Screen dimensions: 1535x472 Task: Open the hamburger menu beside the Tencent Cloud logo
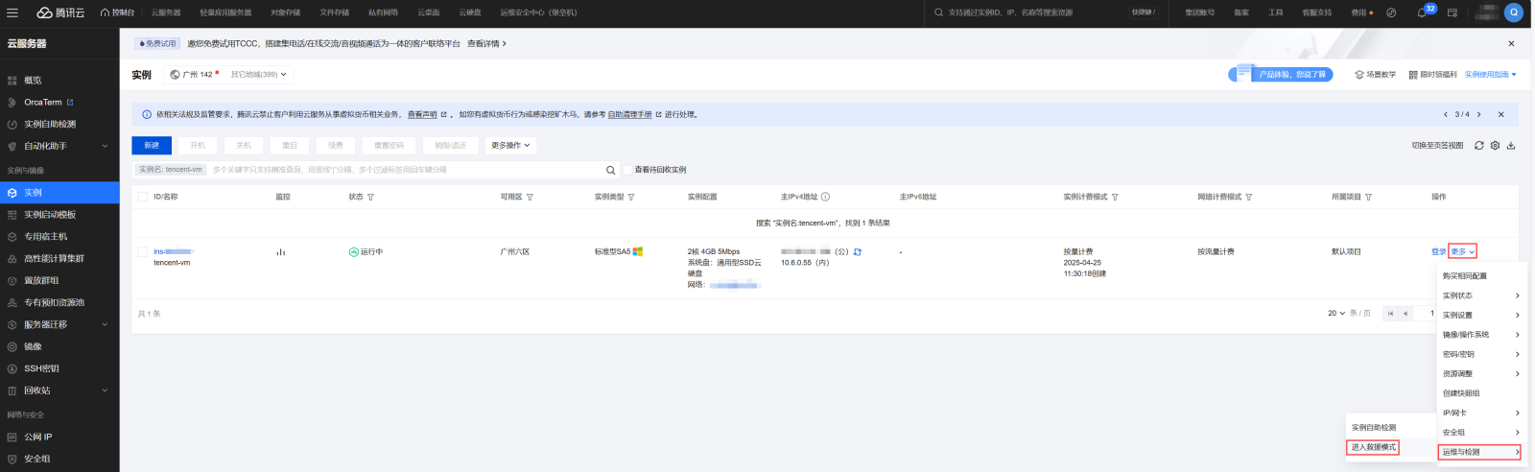(x=12, y=12)
